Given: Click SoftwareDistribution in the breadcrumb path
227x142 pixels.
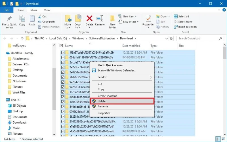Looking at the screenshot, I should (102, 39).
